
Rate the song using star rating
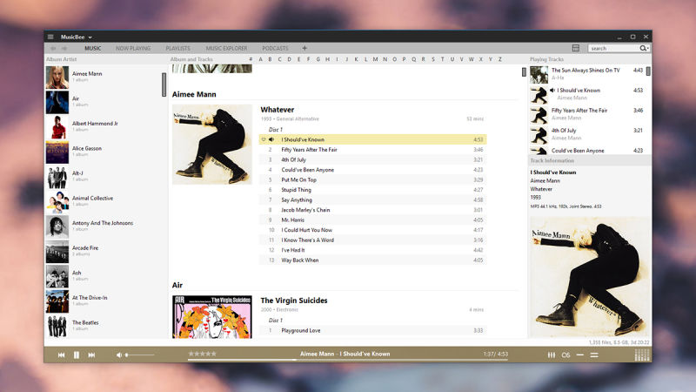coord(203,354)
